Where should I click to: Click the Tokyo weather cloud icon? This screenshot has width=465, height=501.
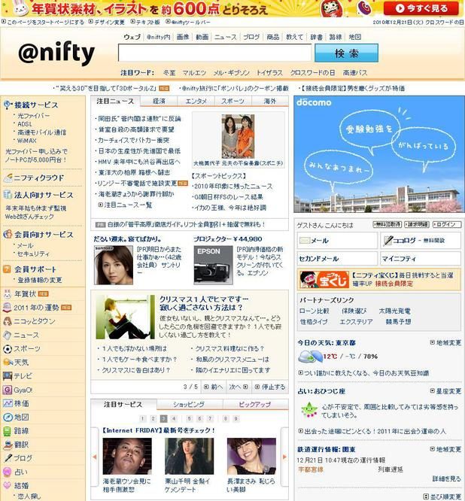click(x=310, y=357)
